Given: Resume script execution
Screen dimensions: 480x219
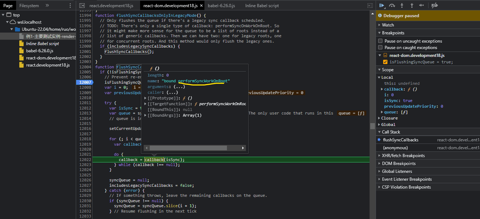Looking at the screenshot, I should pos(382,5).
